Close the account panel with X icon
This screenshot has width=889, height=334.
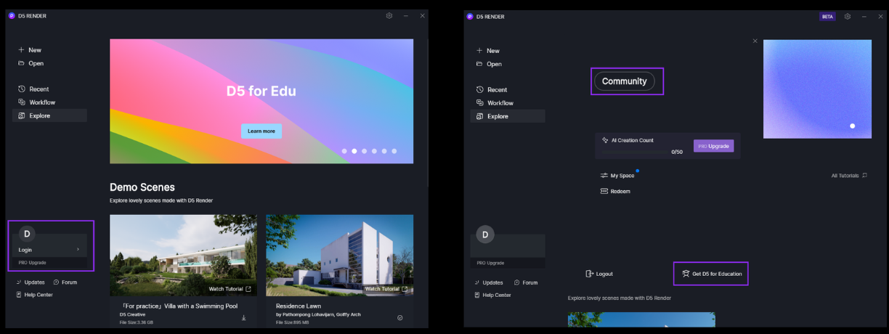coord(755,41)
